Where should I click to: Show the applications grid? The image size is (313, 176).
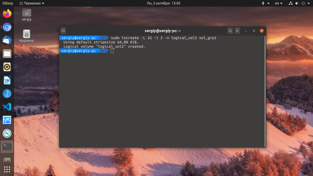pos(7,169)
